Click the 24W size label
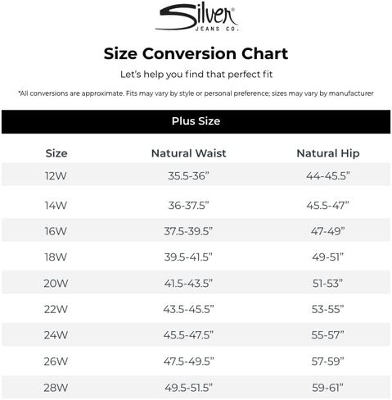The image size is (392, 400). (56, 335)
